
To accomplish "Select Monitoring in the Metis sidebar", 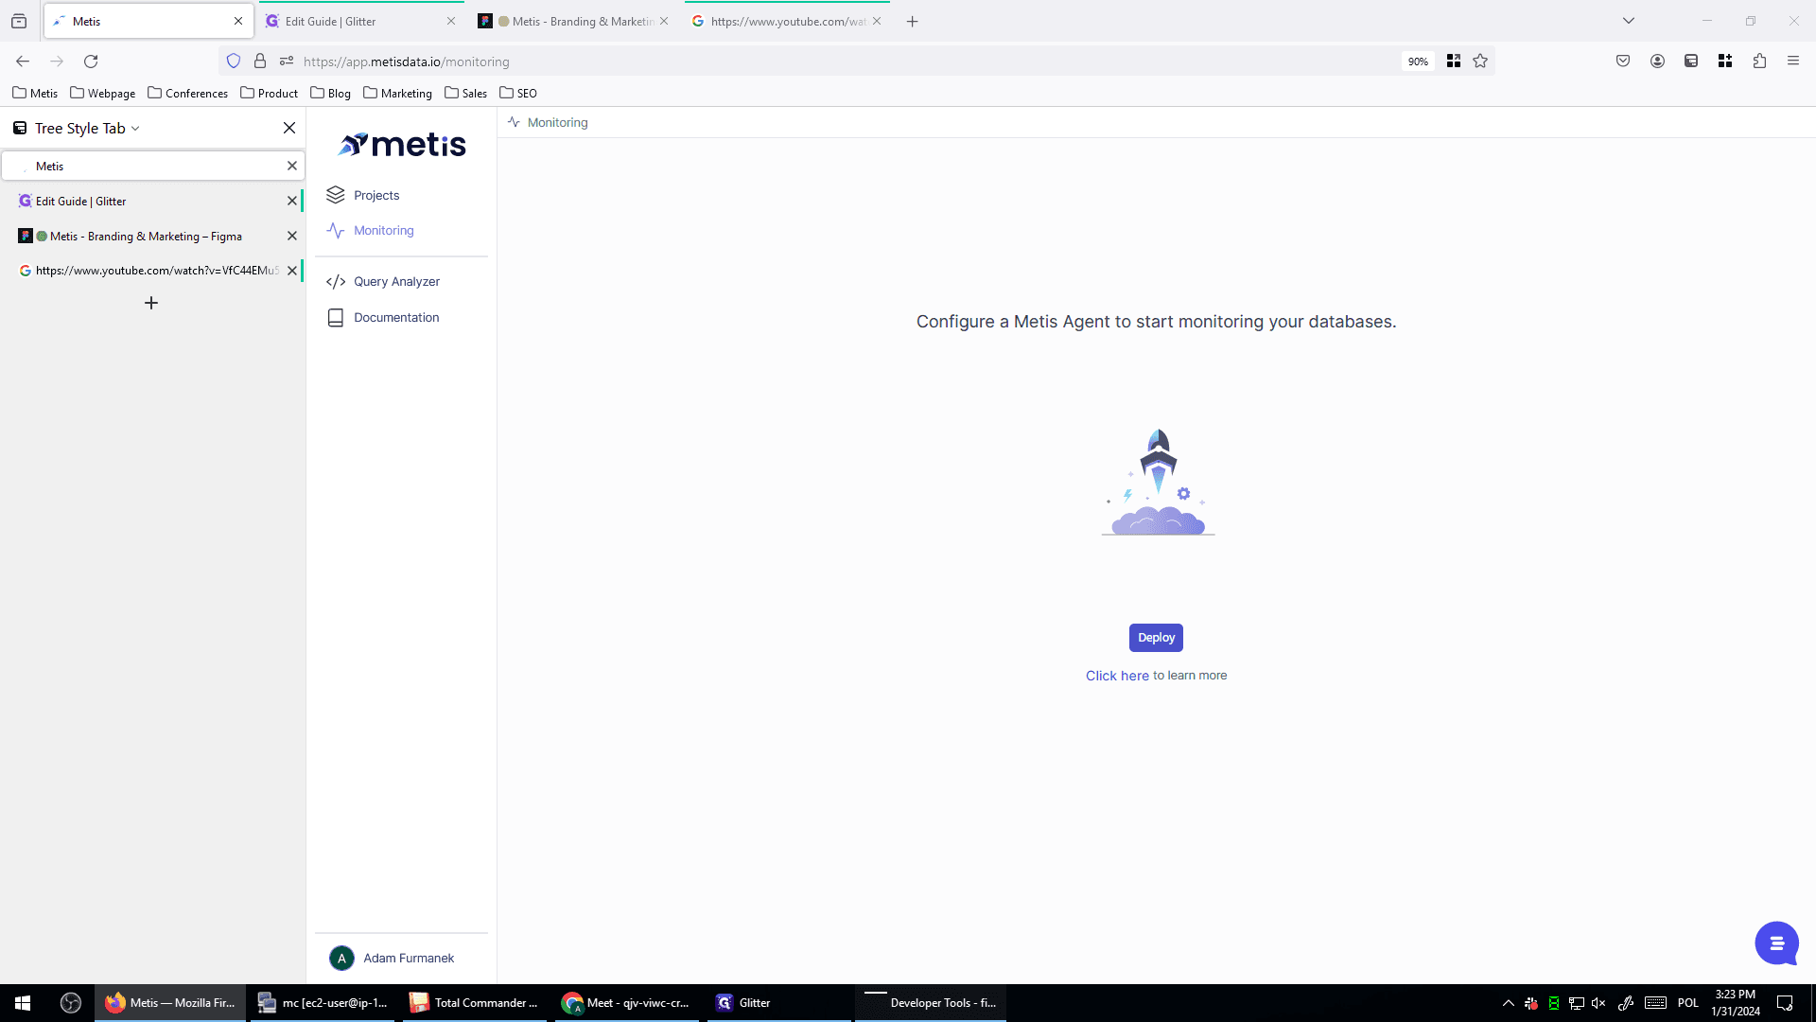I will pyautogui.click(x=383, y=230).
